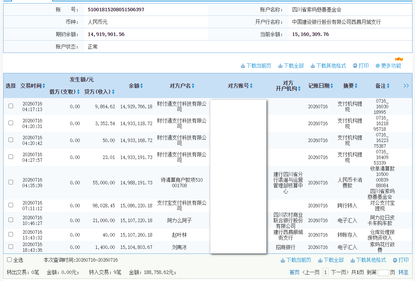Open the More Functions gear icon
This screenshot has width=415, height=281.
pos(378,66)
